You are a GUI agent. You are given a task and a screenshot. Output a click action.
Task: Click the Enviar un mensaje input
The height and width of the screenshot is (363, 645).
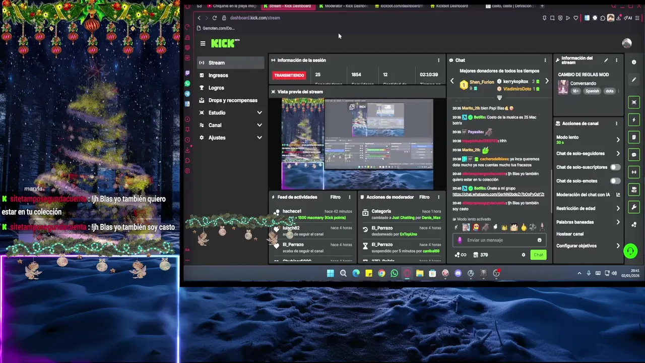pyautogui.click(x=499, y=240)
